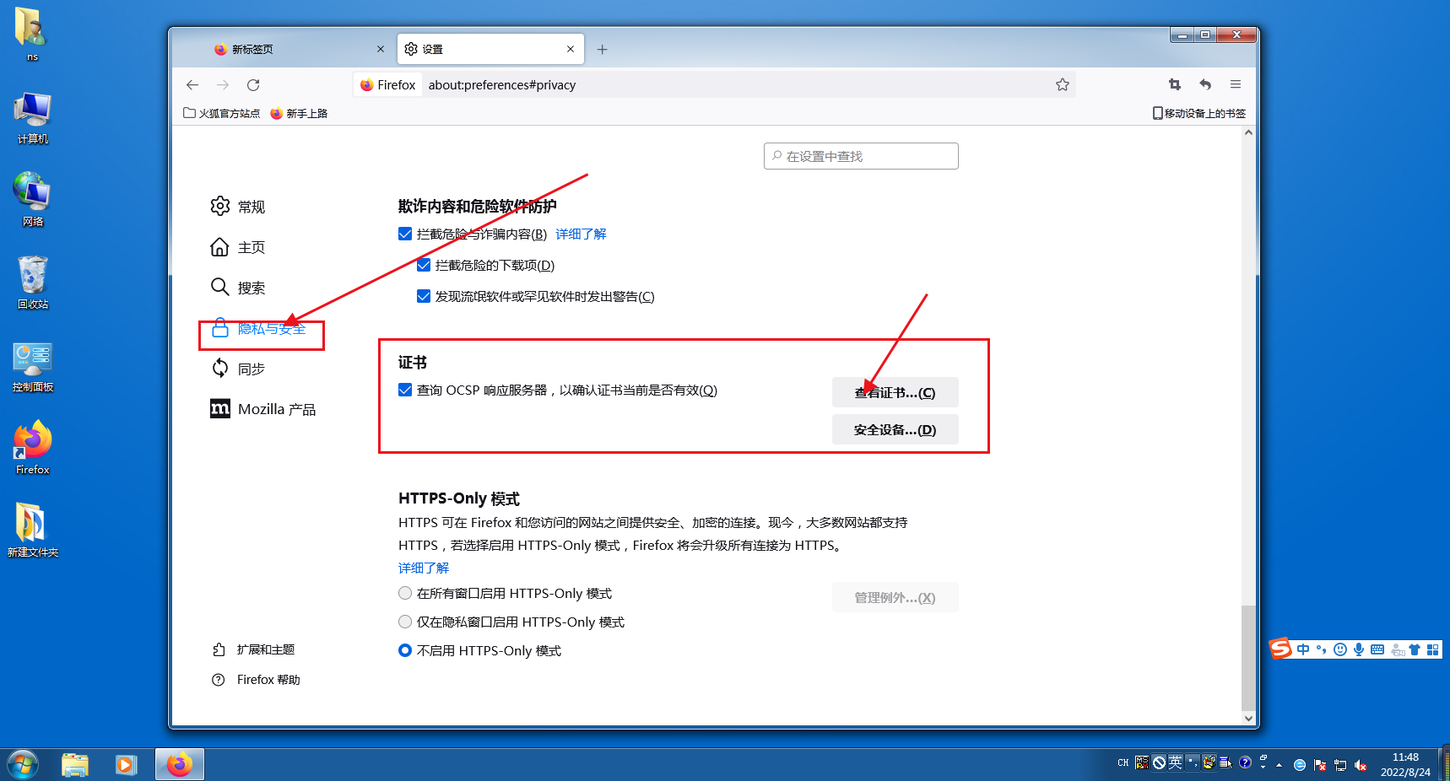The height and width of the screenshot is (781, 1450).
Task: Select the 控制面板 desktop icon
Action: [x=32, y=366]
